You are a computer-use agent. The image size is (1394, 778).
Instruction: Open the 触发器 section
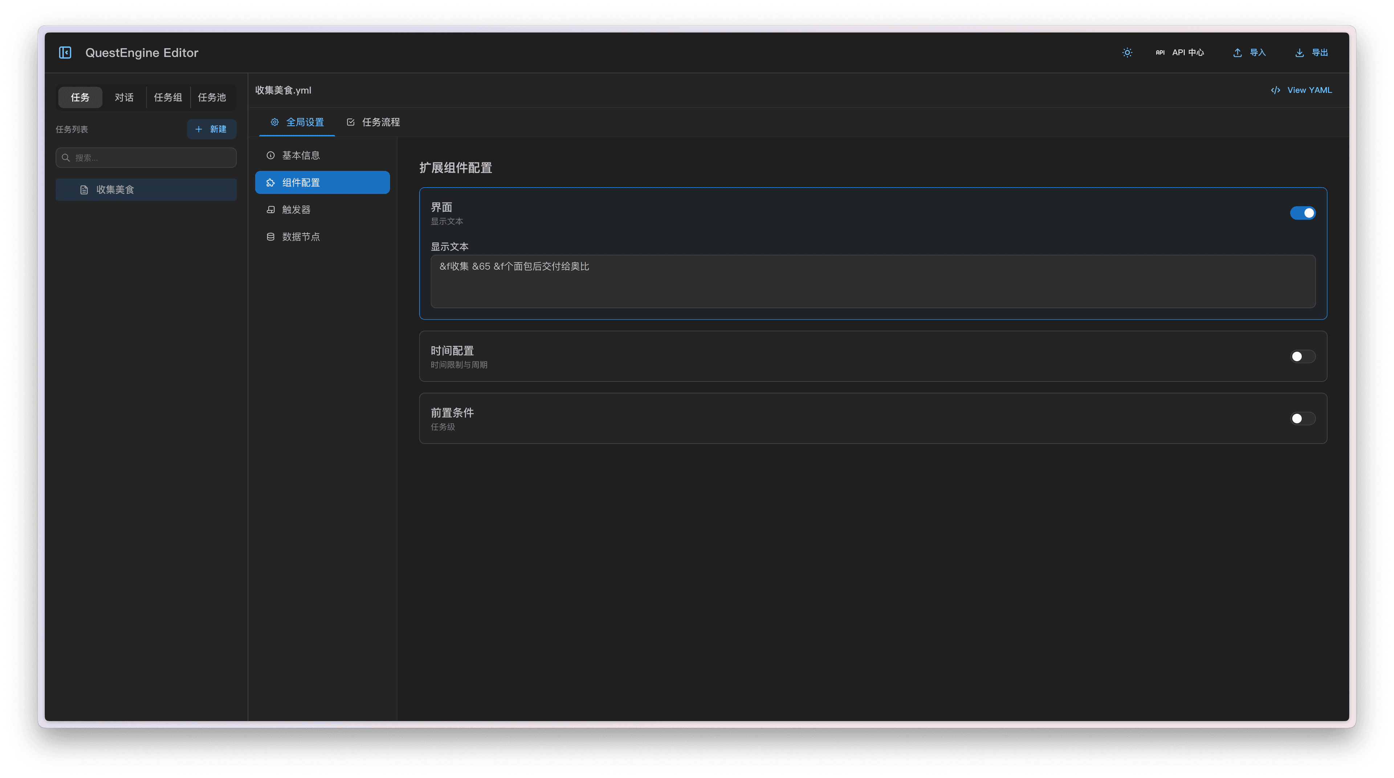click(296, 210)
